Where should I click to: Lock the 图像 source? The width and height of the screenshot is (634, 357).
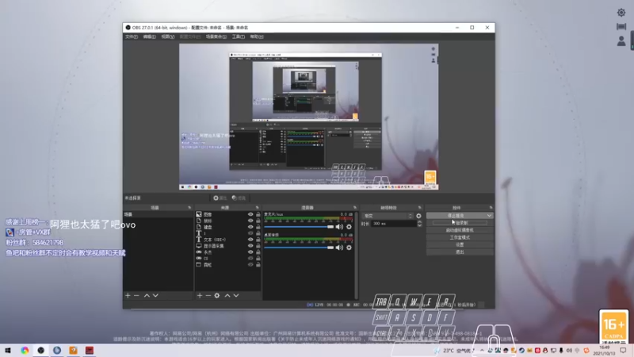coord(258,214)
